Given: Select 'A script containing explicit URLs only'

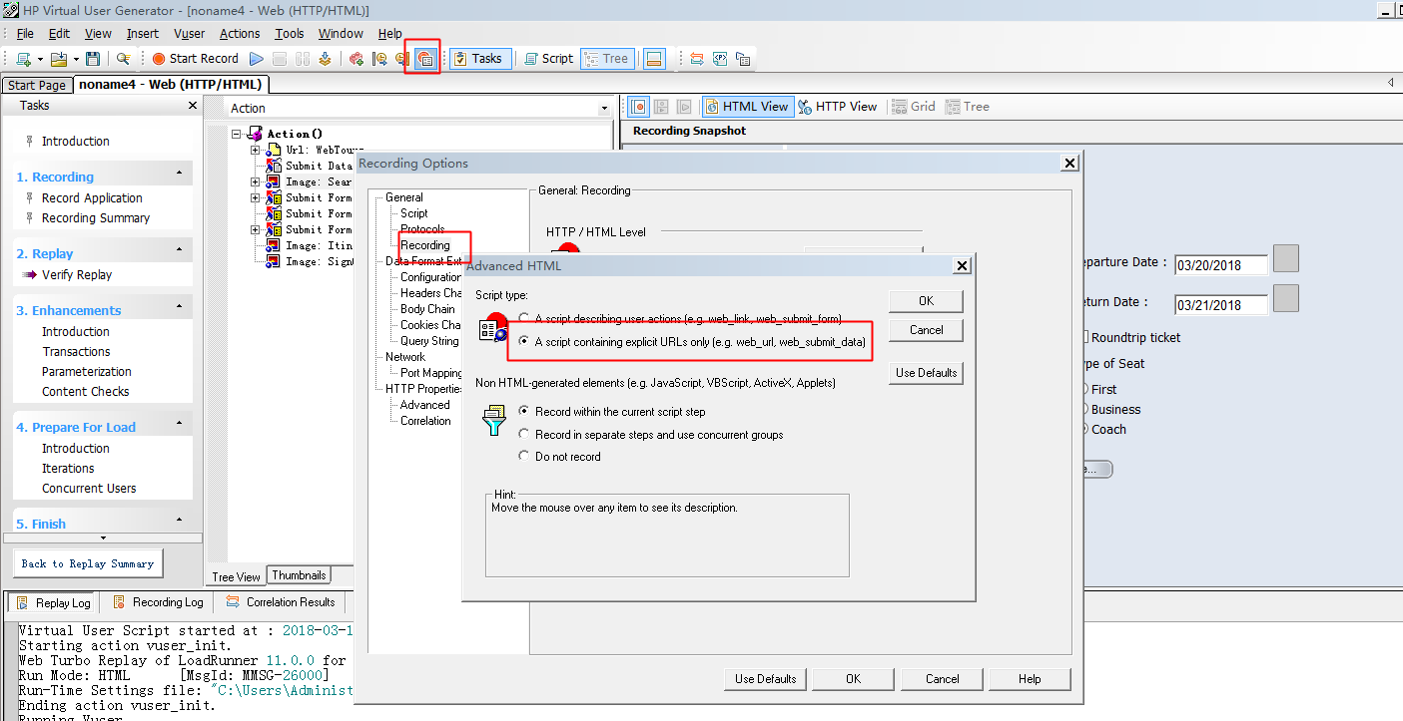Looking at the screenshot, I should coord(524,342).
